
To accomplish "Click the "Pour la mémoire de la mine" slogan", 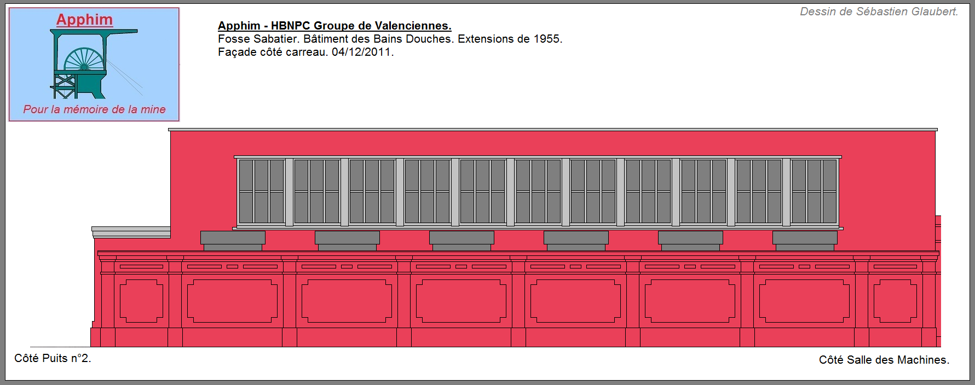I will [94, 109].
